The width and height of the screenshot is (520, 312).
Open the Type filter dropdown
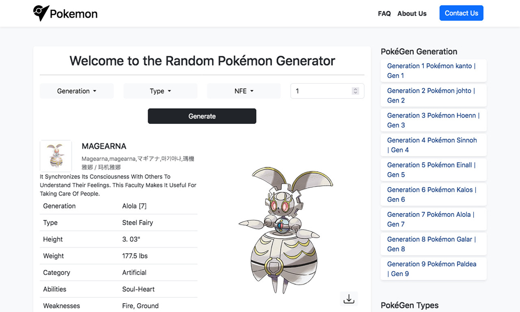160,91
